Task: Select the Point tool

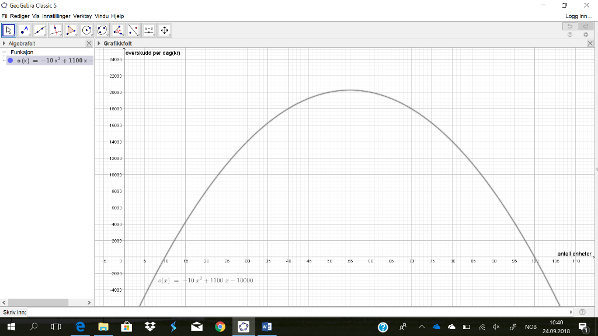Action: [24, 30]
